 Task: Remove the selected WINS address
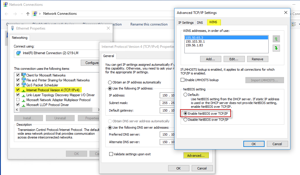pyautogui.click(x=258, y=59)
